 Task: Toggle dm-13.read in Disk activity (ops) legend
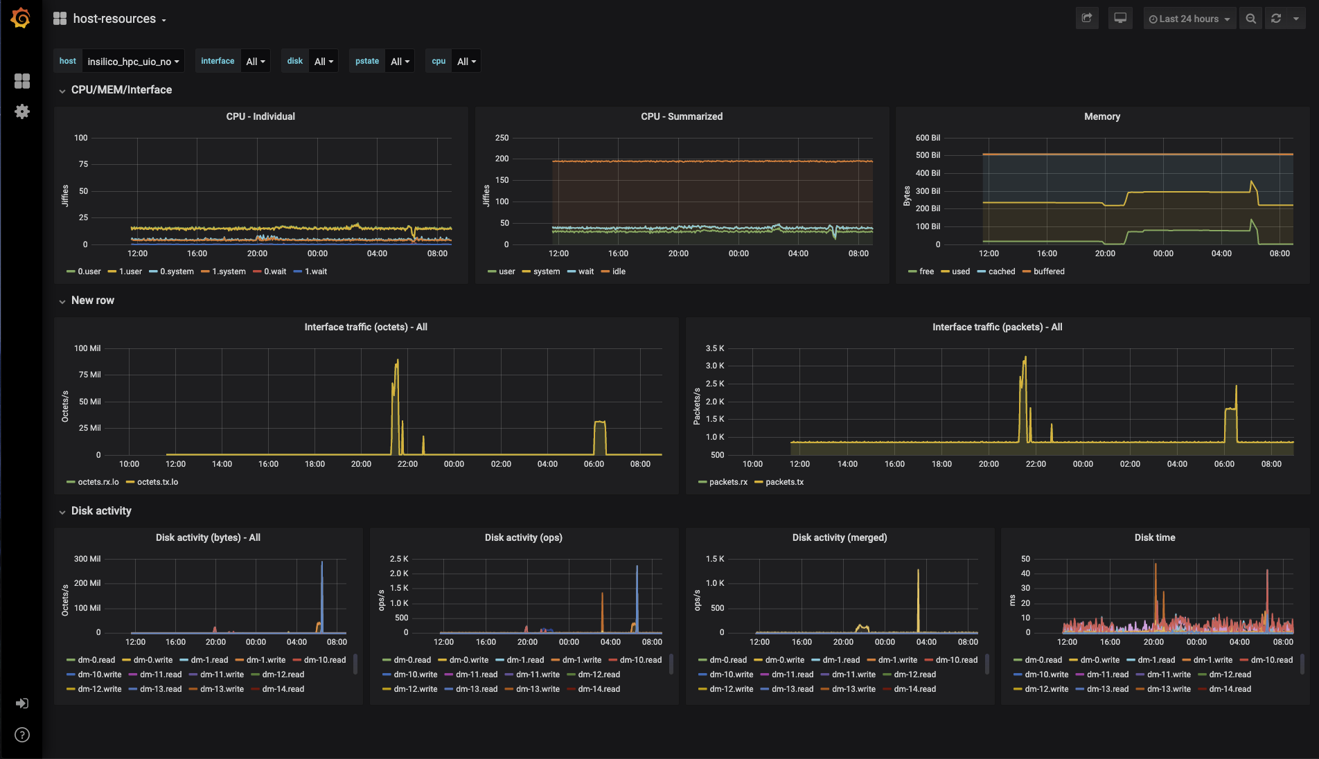tap(477, 689)
